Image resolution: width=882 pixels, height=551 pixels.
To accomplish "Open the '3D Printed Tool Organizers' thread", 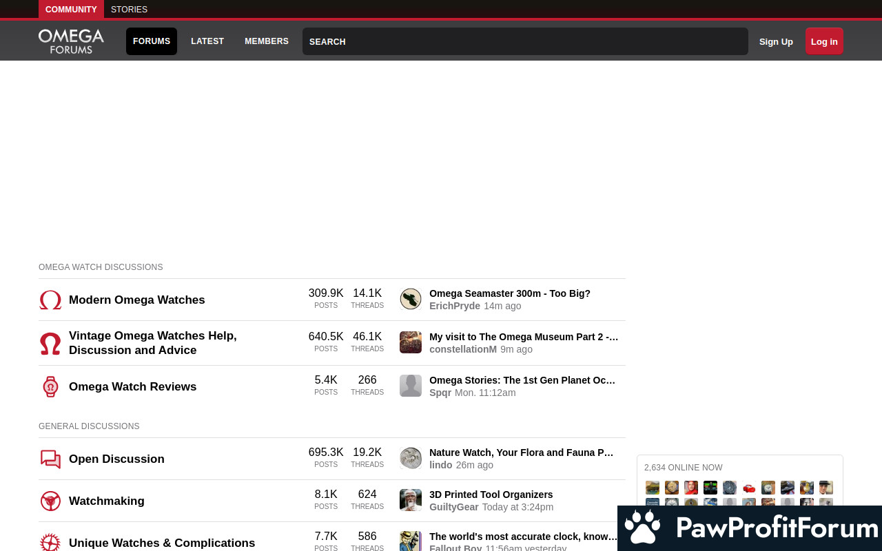I will click(491, 495).
